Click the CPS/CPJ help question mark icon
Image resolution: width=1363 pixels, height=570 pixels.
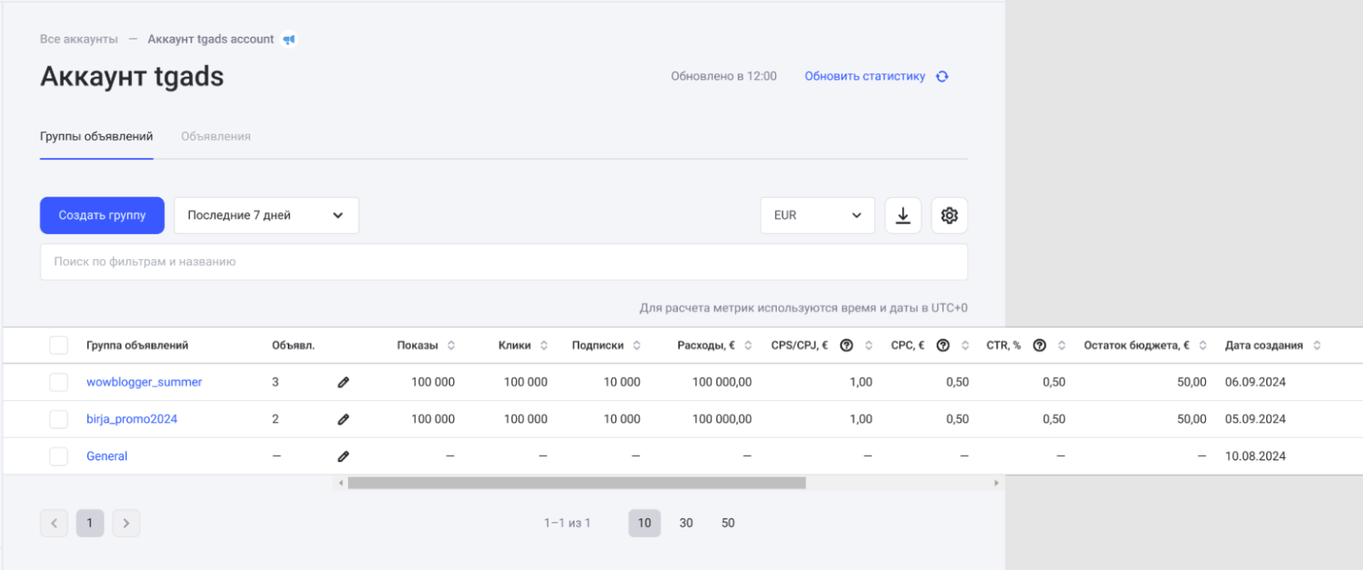pos(846,345)
